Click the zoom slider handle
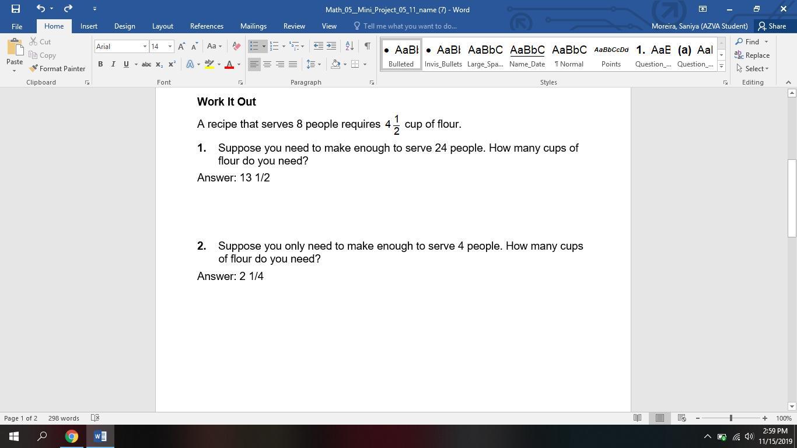Screen dimensions: 797x448 click(730, 418)
